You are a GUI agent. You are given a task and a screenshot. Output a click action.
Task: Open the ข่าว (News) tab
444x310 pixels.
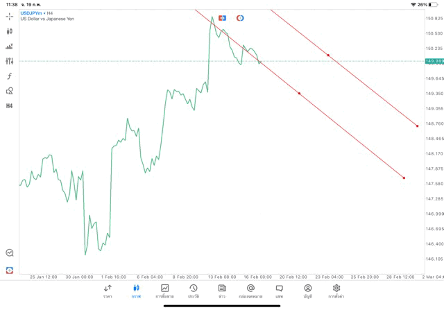pyautogui.click(x=222, y=291)
